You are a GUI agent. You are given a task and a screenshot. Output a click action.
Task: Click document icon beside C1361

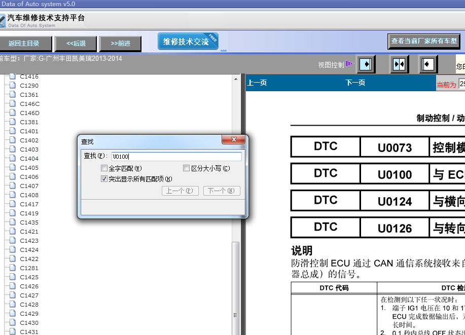tap(13, 95)
